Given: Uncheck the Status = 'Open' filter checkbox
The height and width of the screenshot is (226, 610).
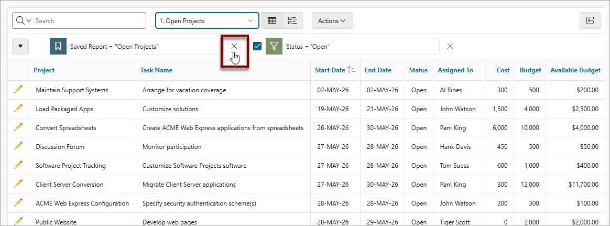Looking at the screenshot, I should coord(257,46).
